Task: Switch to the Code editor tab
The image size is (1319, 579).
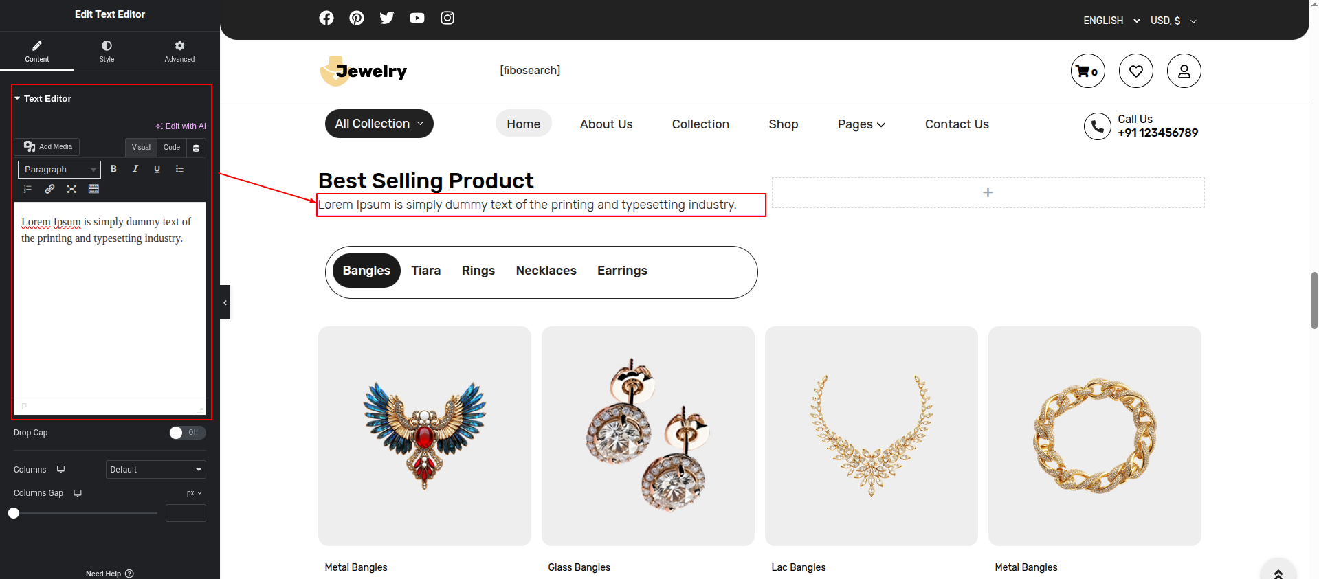Action: 172,148
